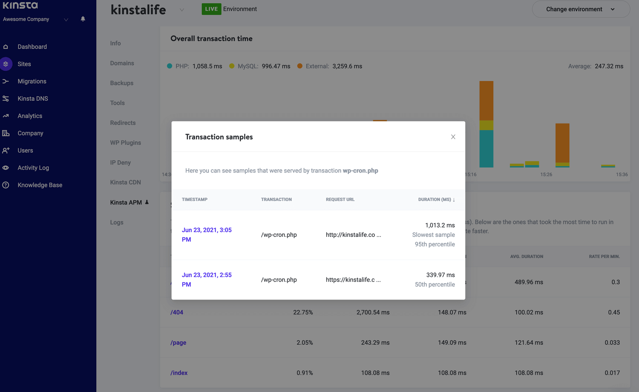The width and height of the screenshot is (639, 392).
Task: Click the Sites layers icon
Action: (x=6, y=64)
